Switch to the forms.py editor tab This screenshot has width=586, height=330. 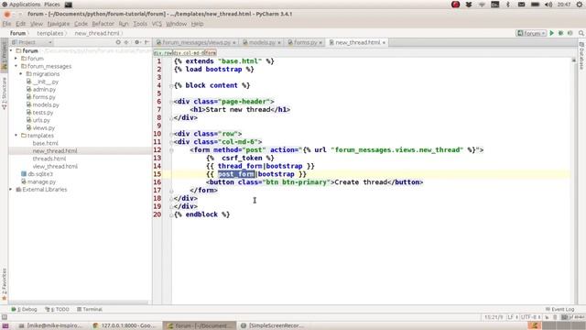click(x=303, y=43)
